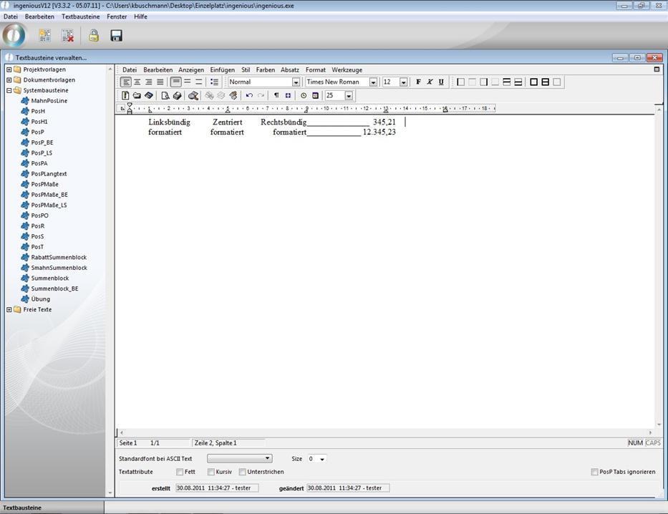Viewport: 668px width, 514px height.
Task: Enable the Fett checkbox
Action: [x=180, y=472]
